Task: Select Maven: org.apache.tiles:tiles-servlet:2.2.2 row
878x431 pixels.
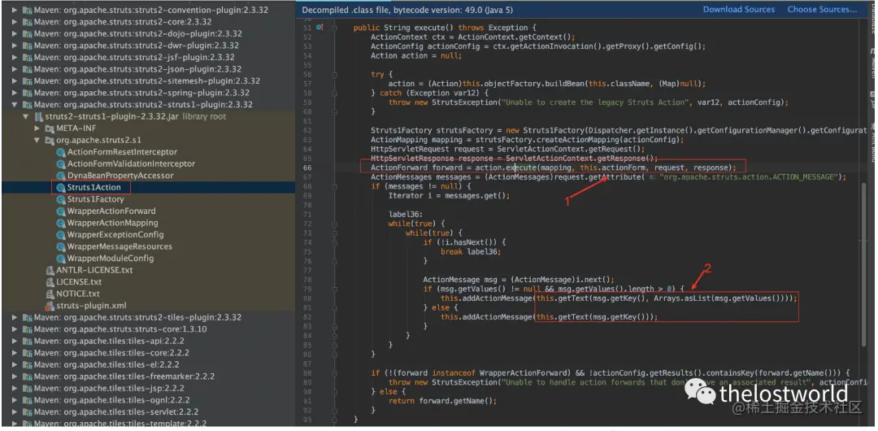Action: (148, 411)
